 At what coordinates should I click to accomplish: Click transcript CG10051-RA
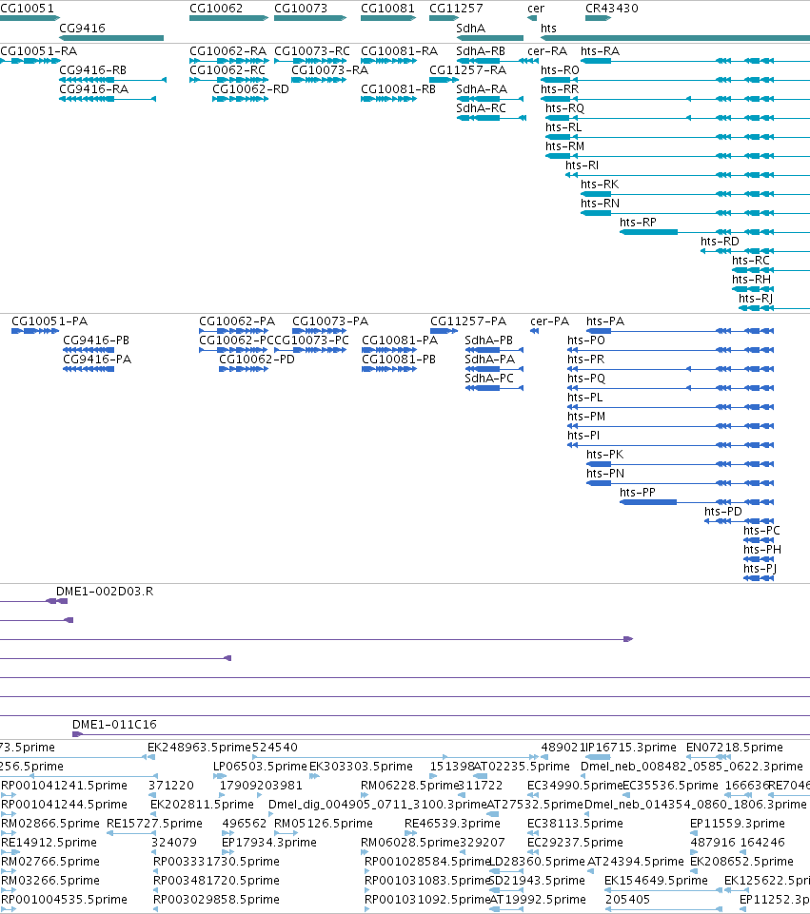tap(30, 61)
